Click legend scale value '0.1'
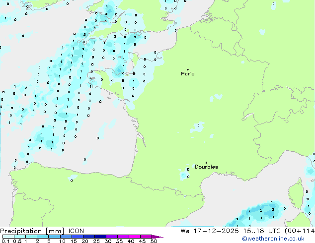Image resolution: width=315 pixels, height=243 pixels. tap(5, 241)
